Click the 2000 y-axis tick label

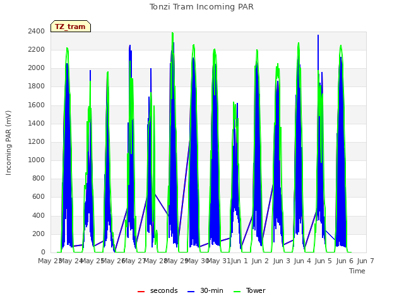tap(37, 68)
